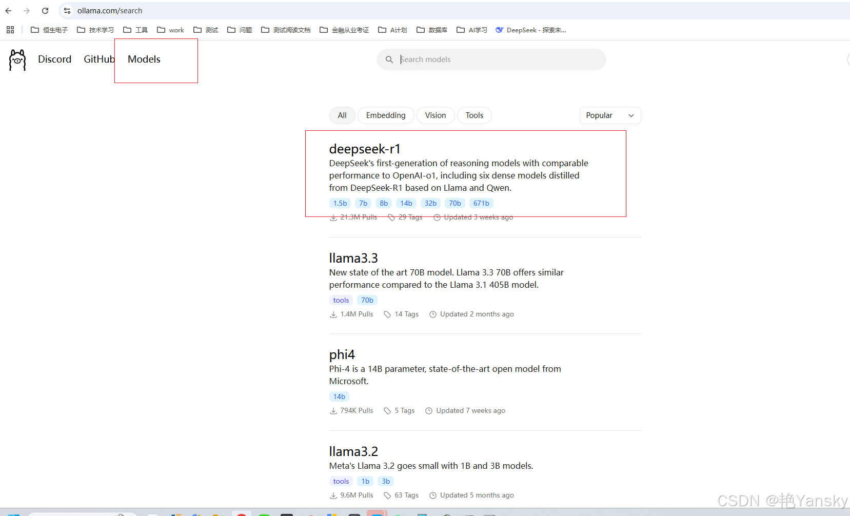Screen dimensions: 850x516
Task: Click into the Search models field
Action: (x=491, y=59)
